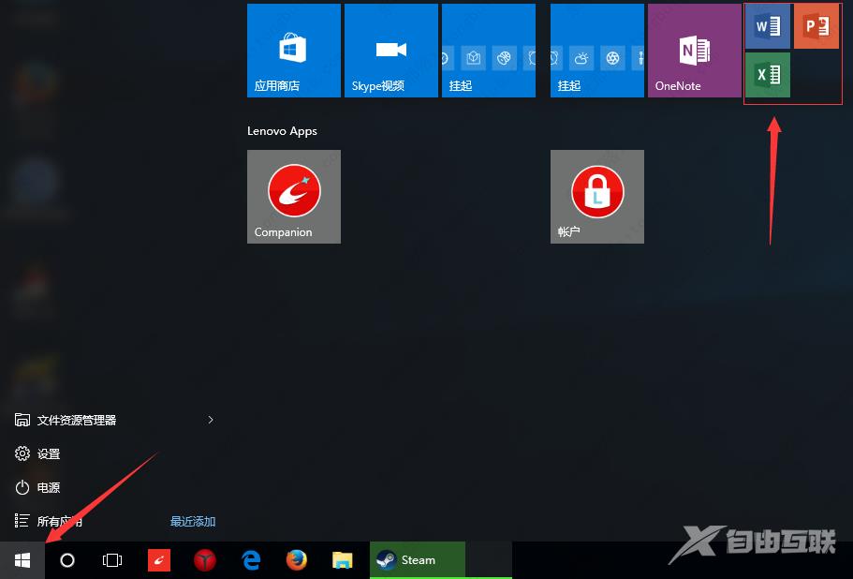Open the OneNote tile

[x=695, y=51]
